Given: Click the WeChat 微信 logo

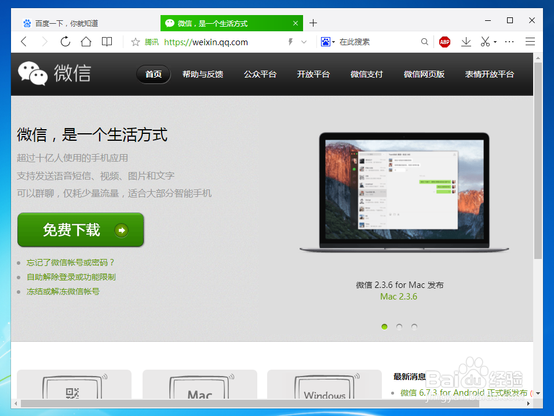Looking at the screenshot, I should click(55, 74).
